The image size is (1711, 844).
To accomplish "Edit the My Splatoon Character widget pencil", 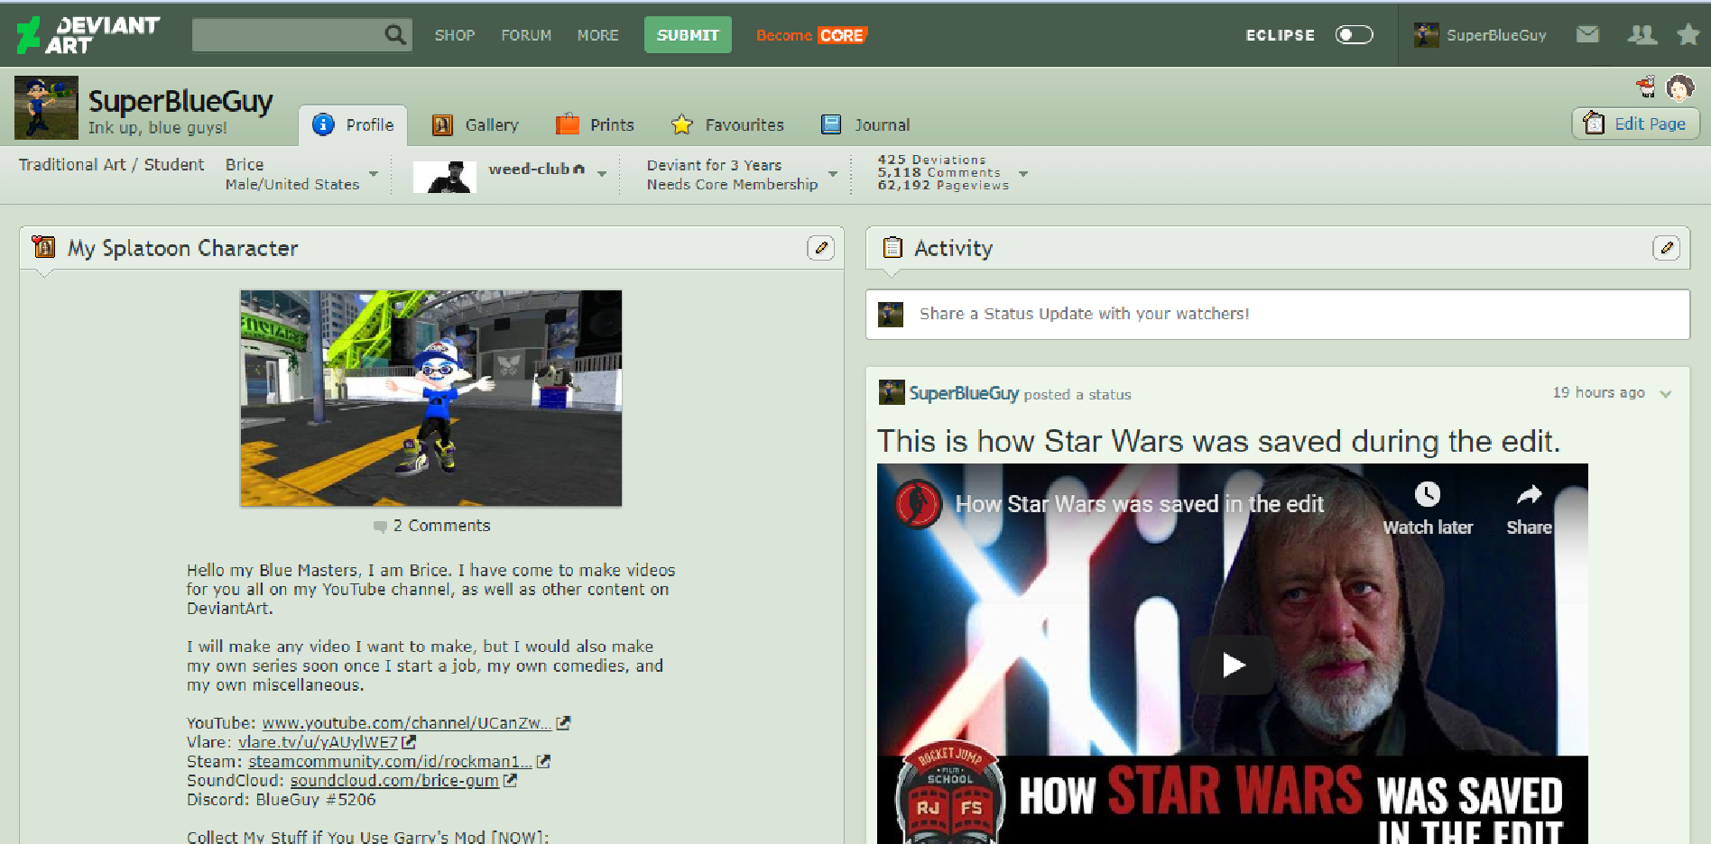I will pos(820,248).
